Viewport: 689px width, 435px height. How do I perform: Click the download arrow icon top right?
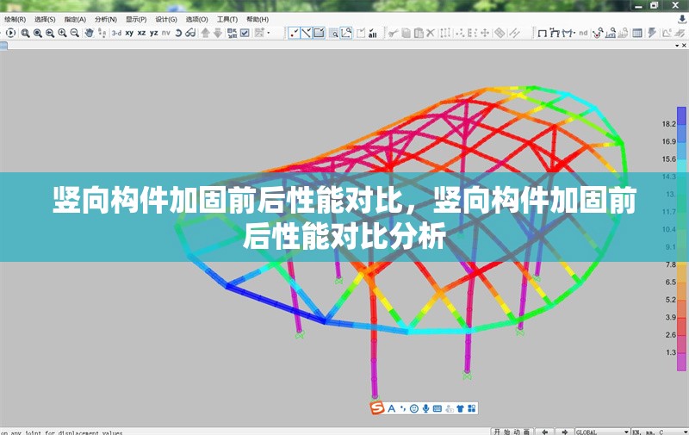tap(681, 19)
